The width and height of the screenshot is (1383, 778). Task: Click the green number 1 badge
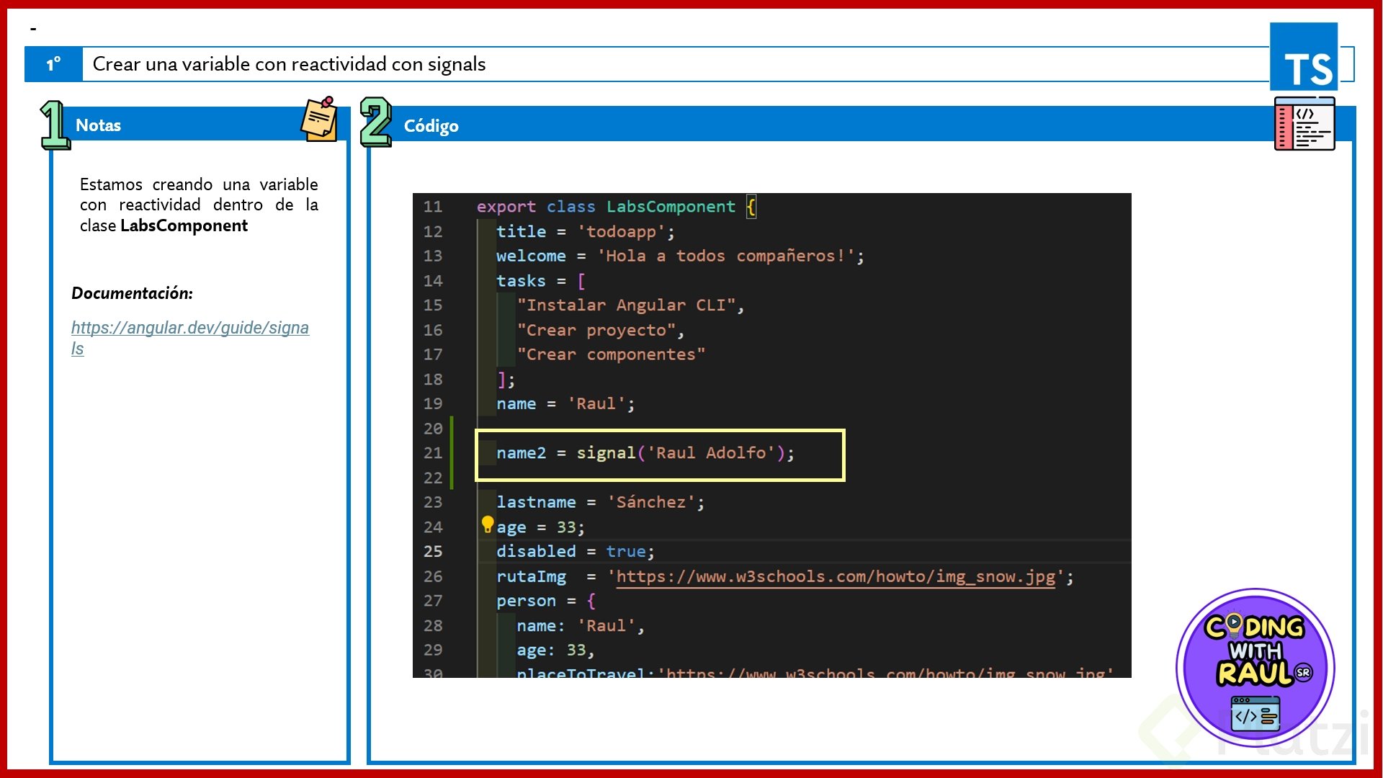click(54, 125)
